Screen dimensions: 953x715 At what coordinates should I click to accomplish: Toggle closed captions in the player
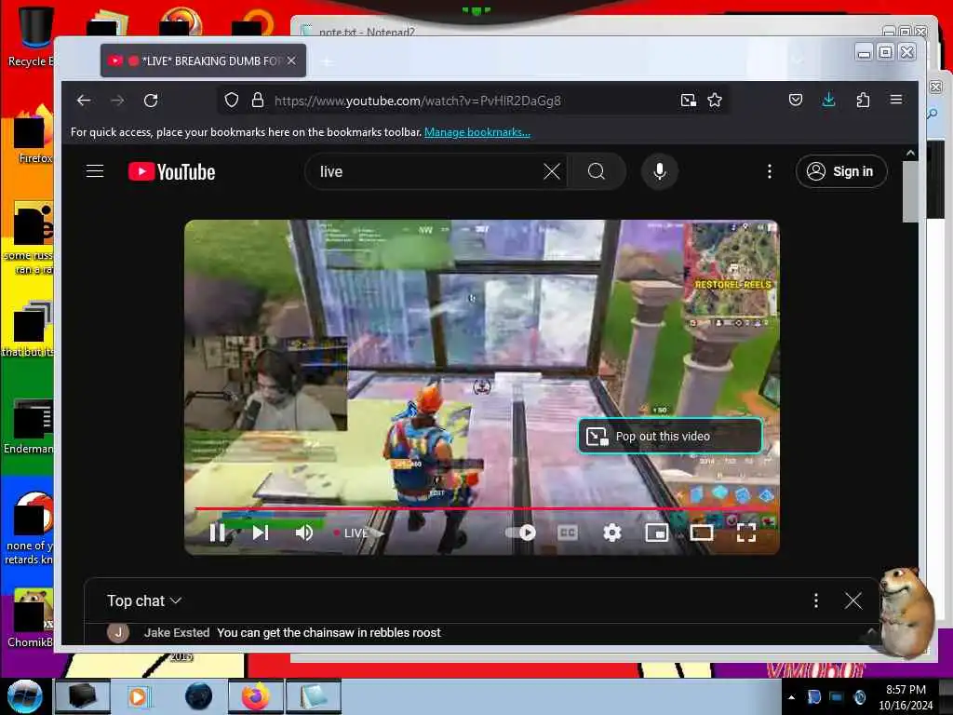(567, 533)
